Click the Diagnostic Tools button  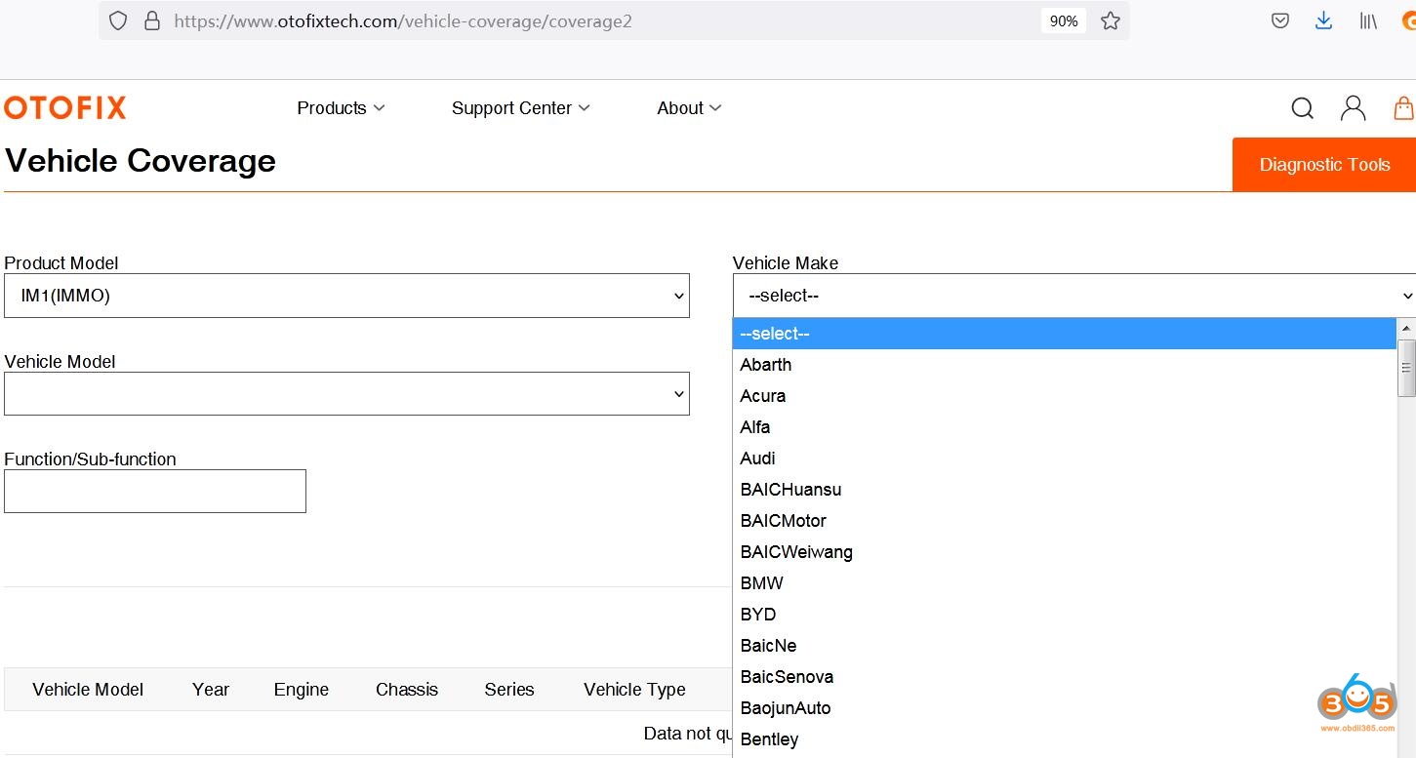tap(1323, 165)
